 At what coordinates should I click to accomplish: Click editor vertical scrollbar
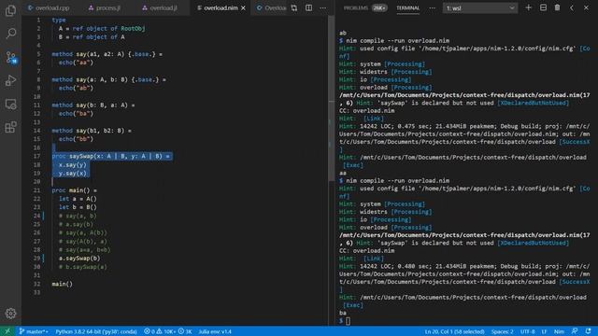pyautogui.click(x=331, y=99)
